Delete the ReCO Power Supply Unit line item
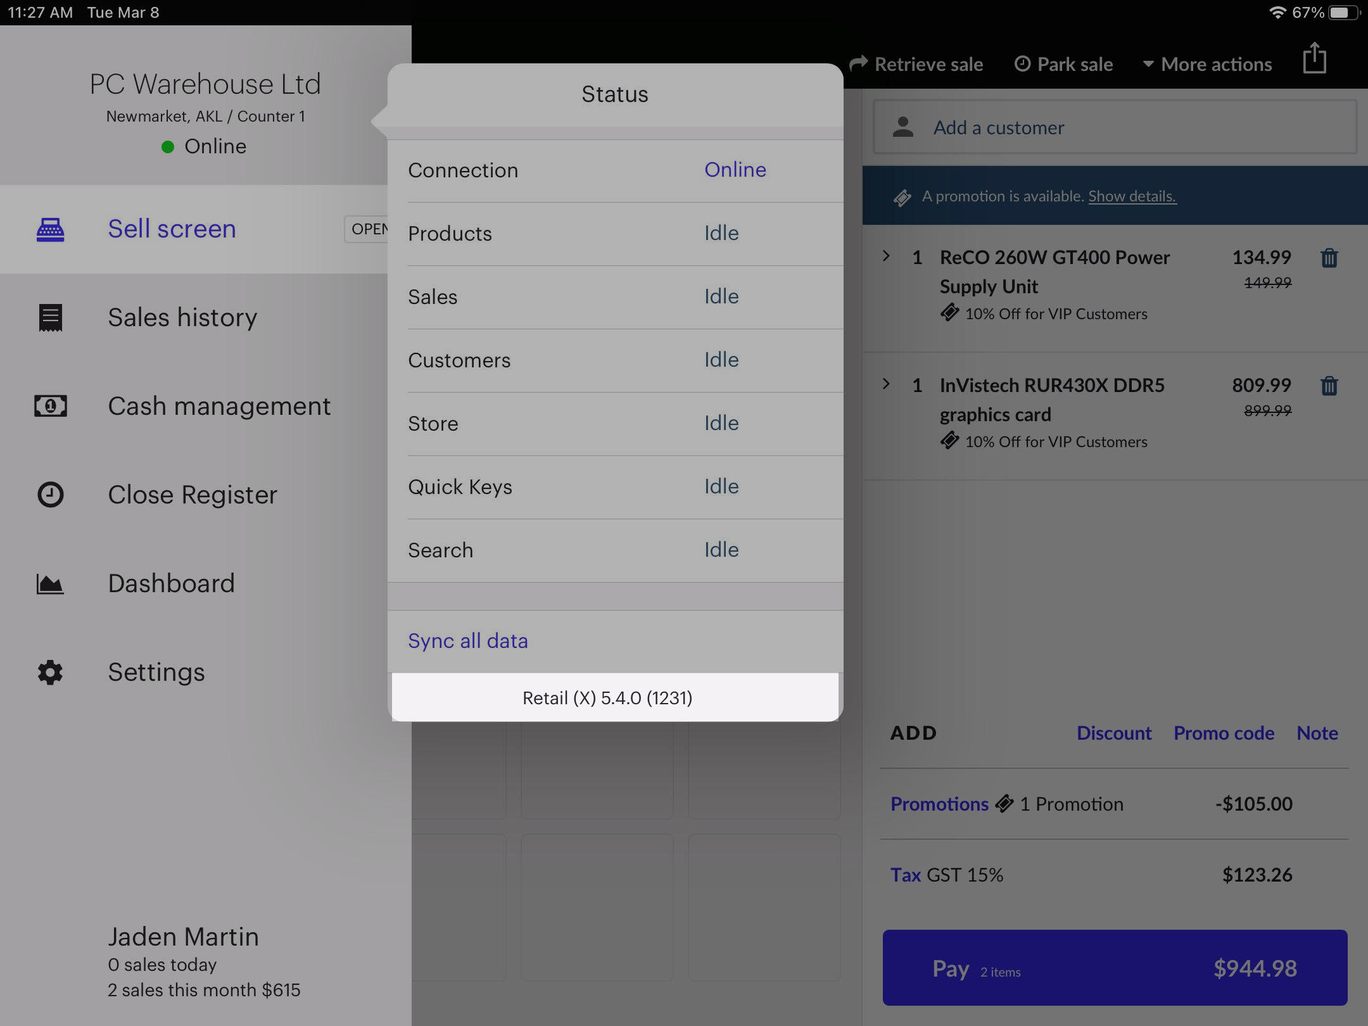1368x1026 pixels. click(1329, 258)
